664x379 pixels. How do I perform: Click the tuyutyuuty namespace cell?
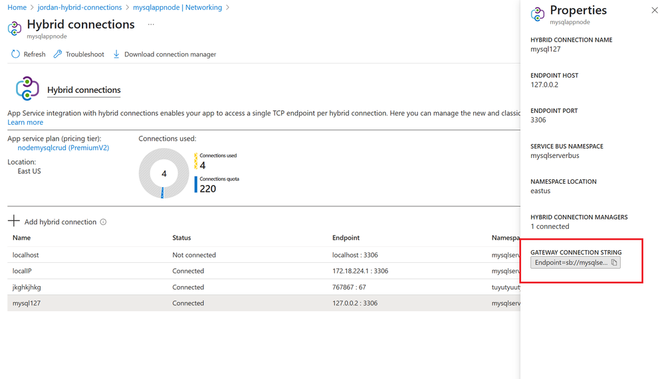[506, 287]
